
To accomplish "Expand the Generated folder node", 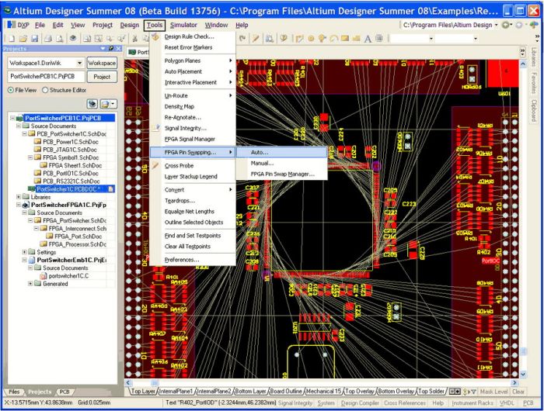I will (30, 284).
